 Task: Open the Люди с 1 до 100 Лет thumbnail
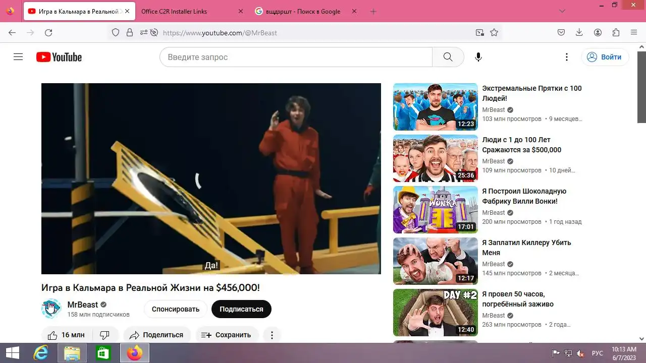click(436, 158)
